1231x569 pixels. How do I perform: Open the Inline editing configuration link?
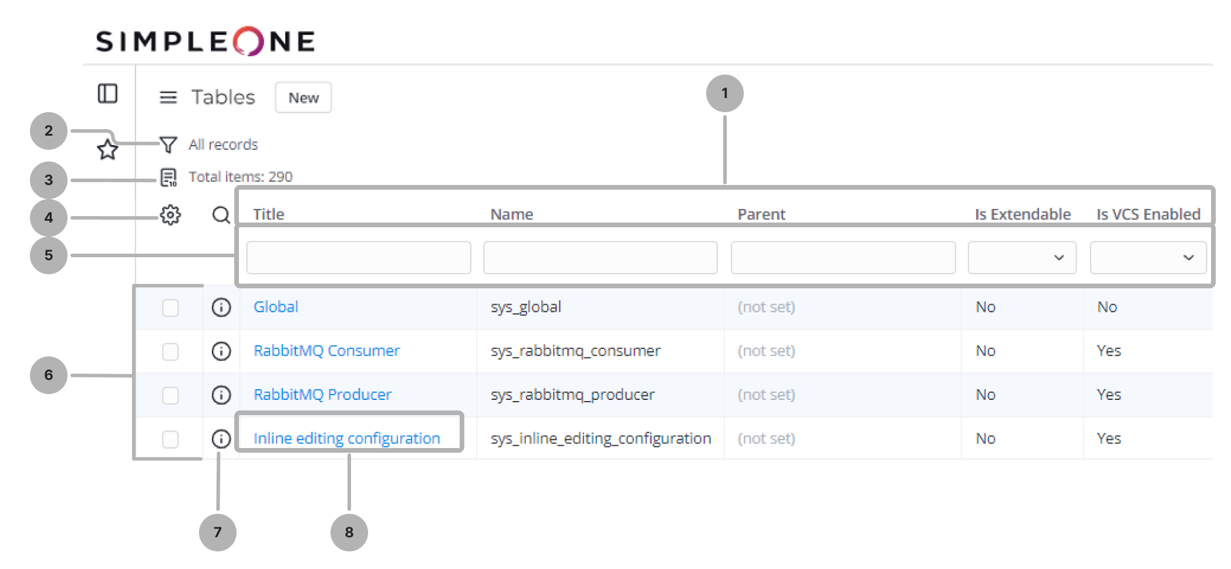point(346,438)
